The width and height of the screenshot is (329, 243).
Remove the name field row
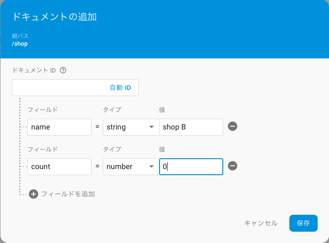tap(233, 126)
